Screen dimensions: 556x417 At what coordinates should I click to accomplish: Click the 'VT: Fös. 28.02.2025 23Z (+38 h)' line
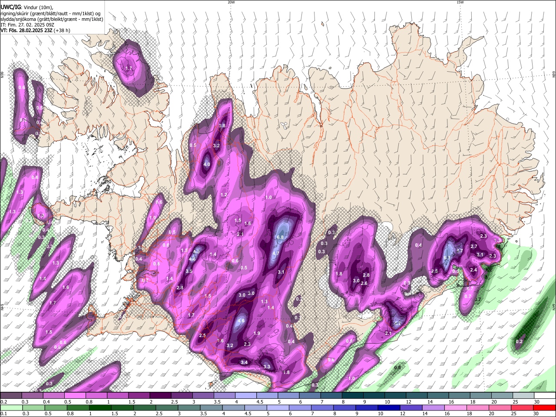coord(35,30)
